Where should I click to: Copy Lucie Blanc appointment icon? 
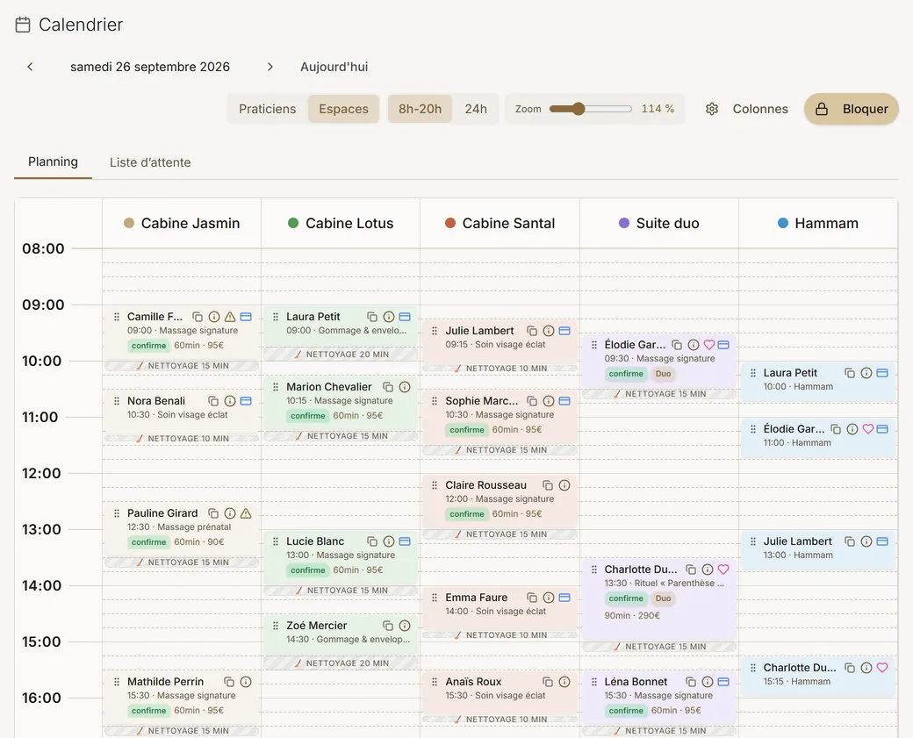tap(372, 541)
